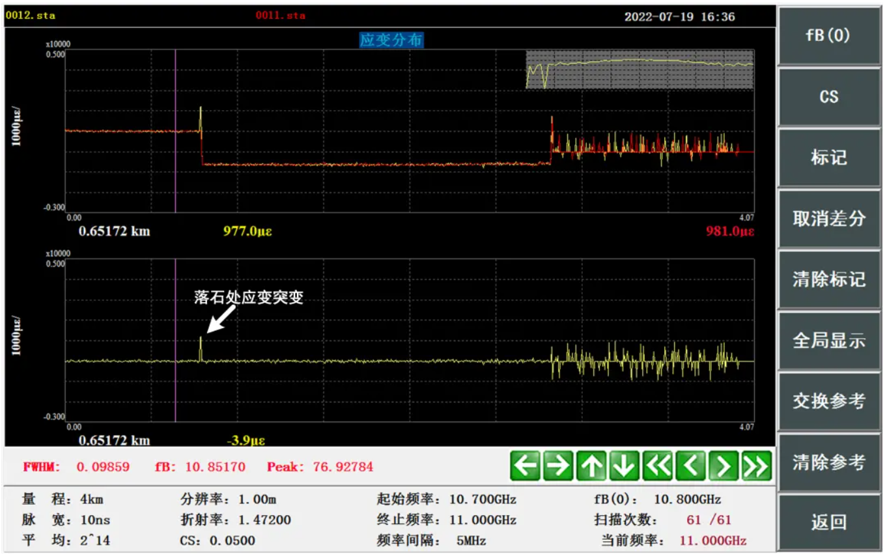Click the 0012.sta file name
Viewport: 887px width, 560px height.
tap(31, 16)
